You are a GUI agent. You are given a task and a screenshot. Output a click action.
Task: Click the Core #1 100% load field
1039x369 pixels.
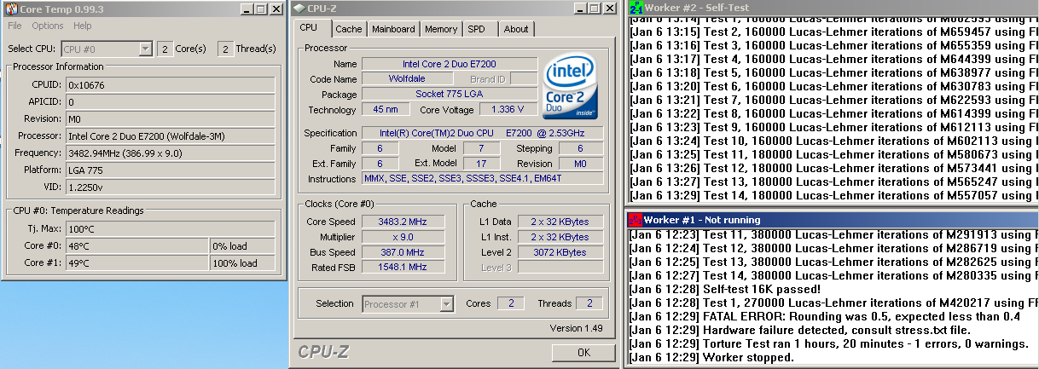point(242,262)
